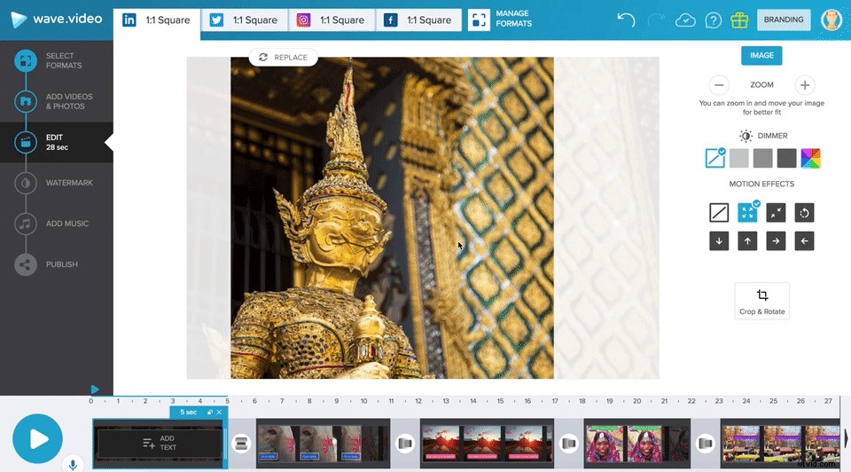Click the Image tab button
The image size is (851, 472).
pyautogui.click(x=761, y=55)
